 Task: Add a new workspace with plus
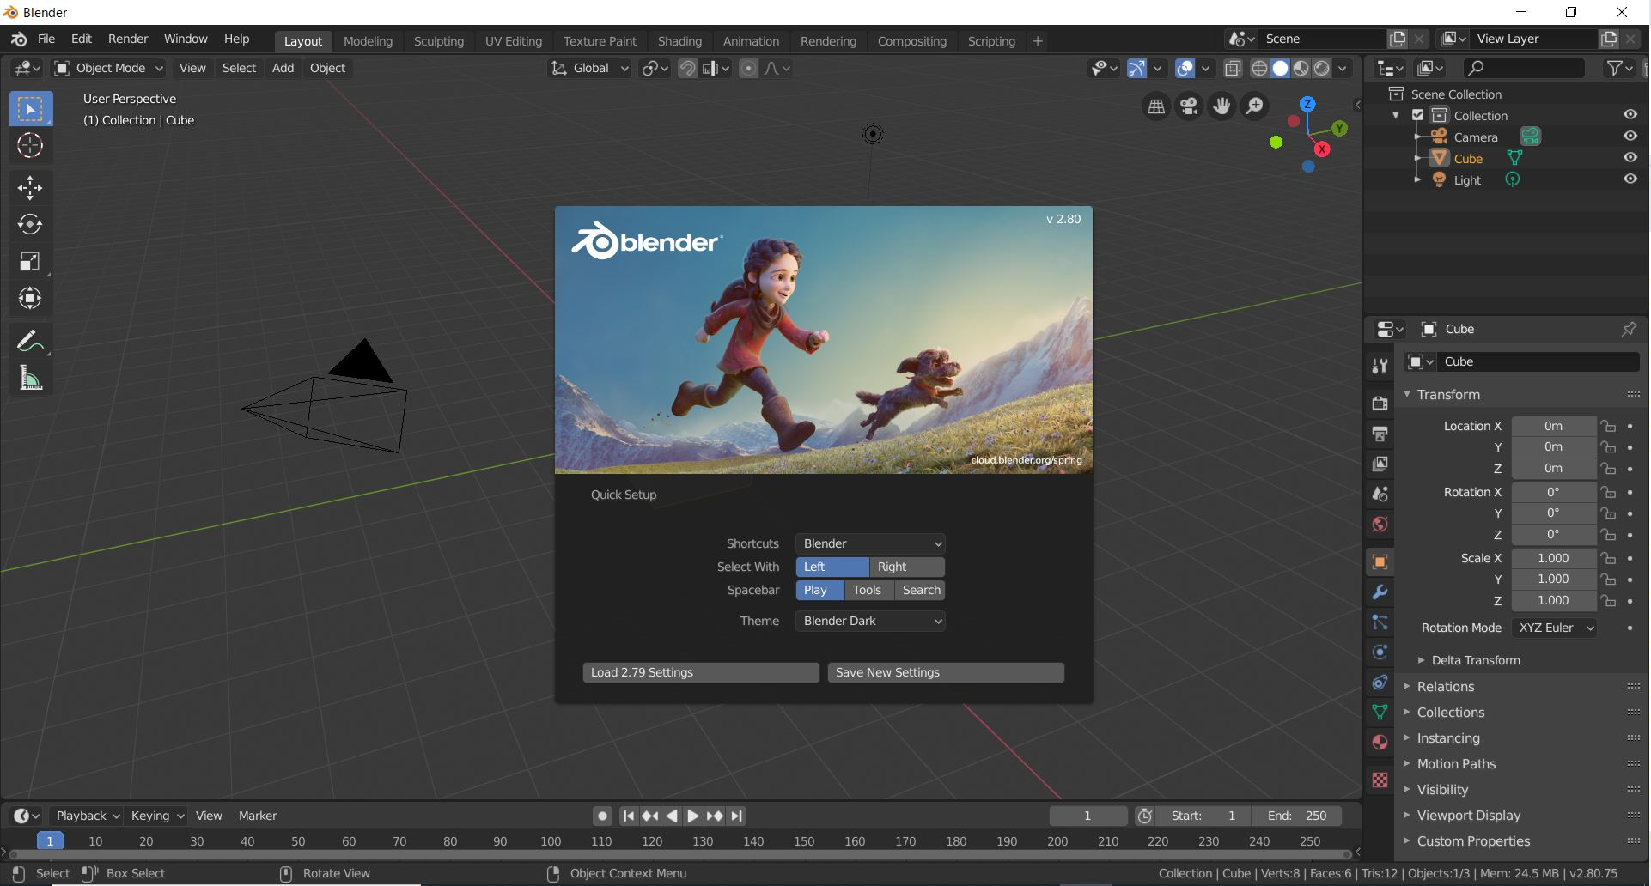[1037, 41]
